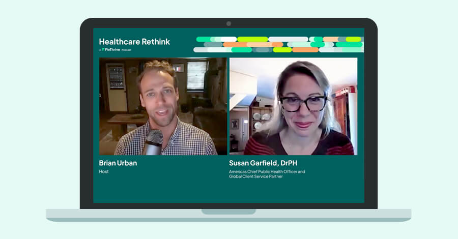Click the laptop webcam dot
458x239 pixels.
point(228,23)
